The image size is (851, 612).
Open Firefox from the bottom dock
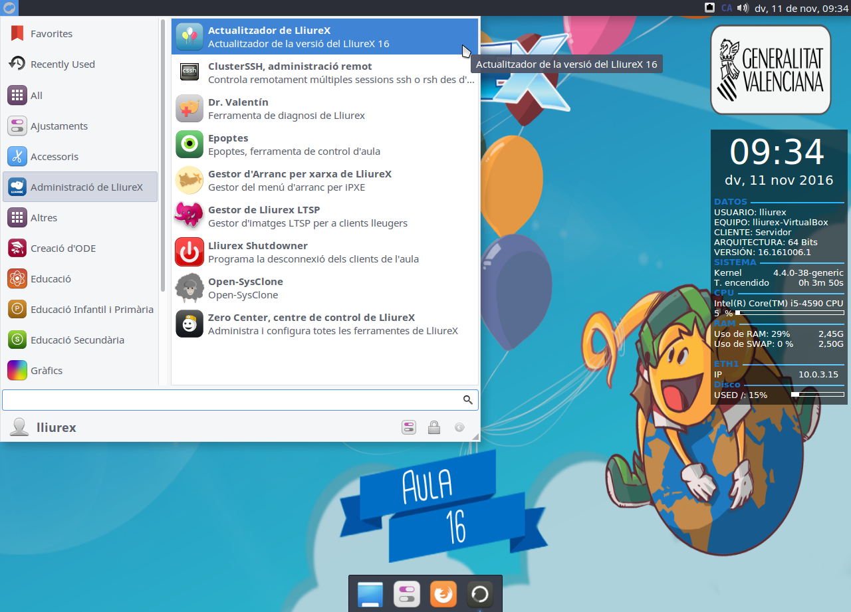click(443, 594)
